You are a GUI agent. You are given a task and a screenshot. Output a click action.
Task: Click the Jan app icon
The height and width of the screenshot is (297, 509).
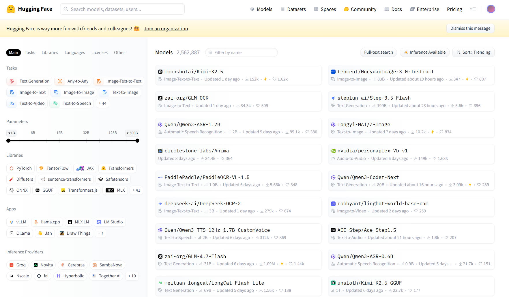click(x=40, y=233)
